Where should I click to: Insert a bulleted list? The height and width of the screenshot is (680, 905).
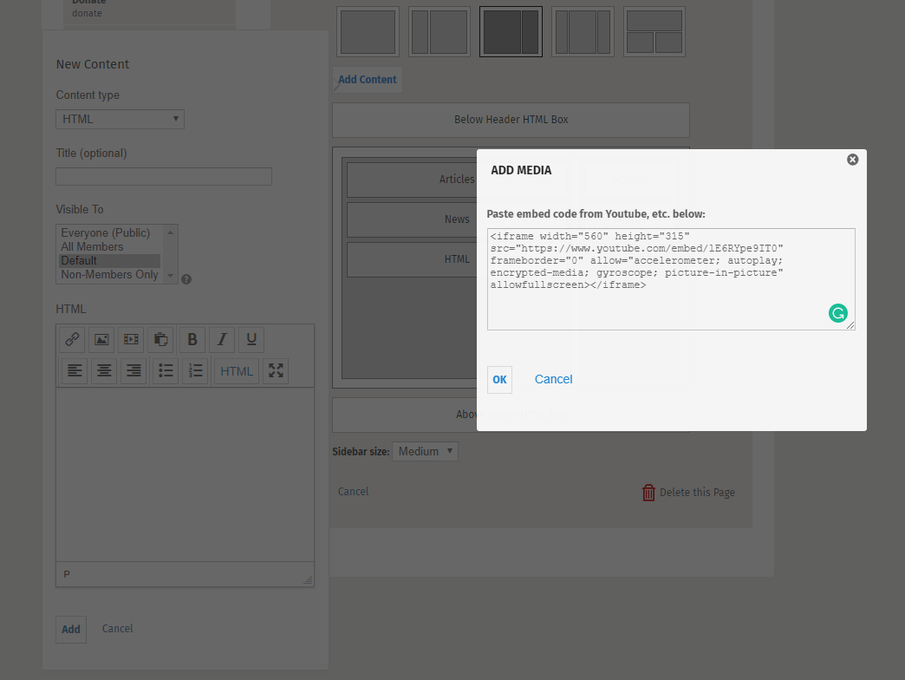(x=166, y=370)
